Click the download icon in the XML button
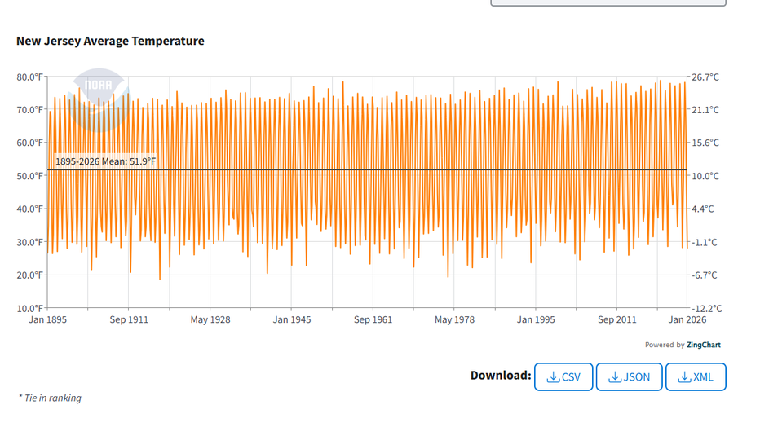 tap(684, 377)
